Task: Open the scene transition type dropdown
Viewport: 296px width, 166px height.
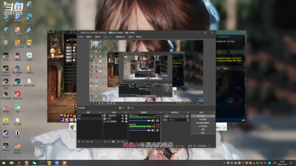Action: [x=174, y=116]
